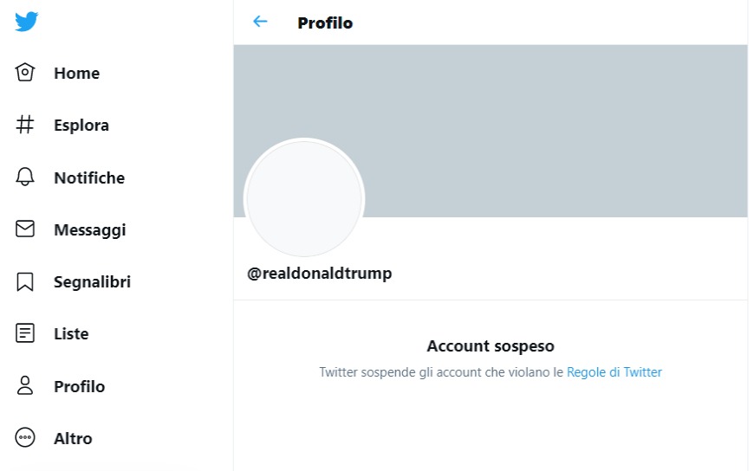Image resolution: width=754 pixels, height=471 pixels.
Task: Select the Liste document icon
Action: [x=25, y=333]
